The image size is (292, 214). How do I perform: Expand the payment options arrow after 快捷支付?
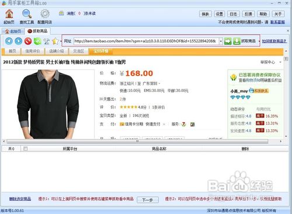point(164,124)
